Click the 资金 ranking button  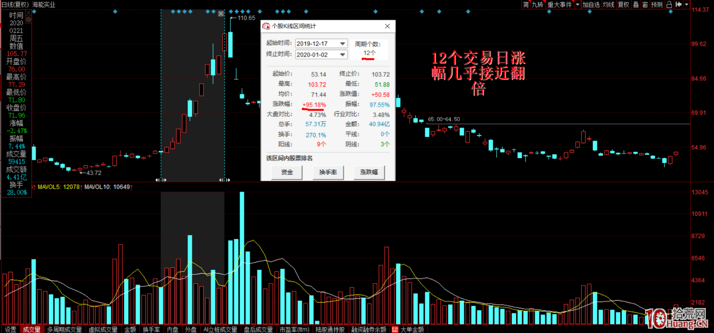[x=287, y=172]
